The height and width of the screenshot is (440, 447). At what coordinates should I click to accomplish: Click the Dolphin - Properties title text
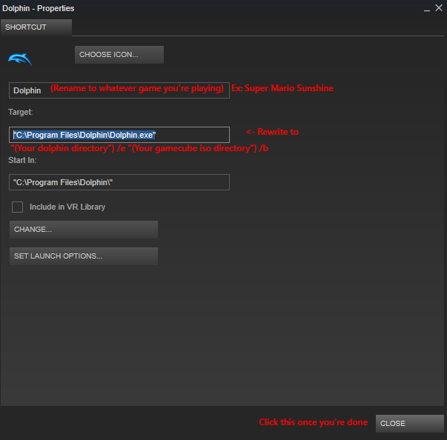pos(39,9)
